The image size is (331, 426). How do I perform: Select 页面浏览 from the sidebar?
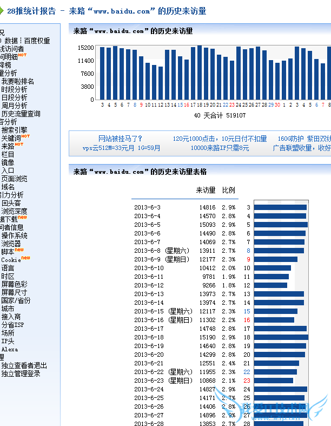(x=14, y=179)
